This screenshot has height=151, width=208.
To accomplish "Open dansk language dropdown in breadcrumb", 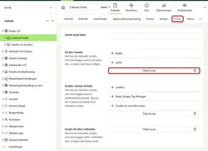I will (105, 7).
